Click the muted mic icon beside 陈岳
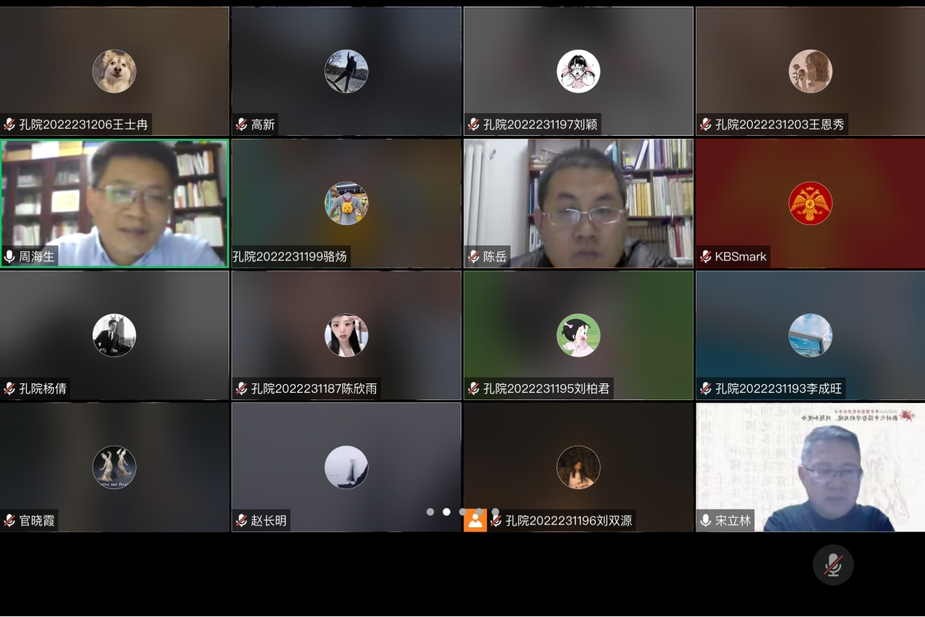 pyautogui.click(x=473, y=257)
